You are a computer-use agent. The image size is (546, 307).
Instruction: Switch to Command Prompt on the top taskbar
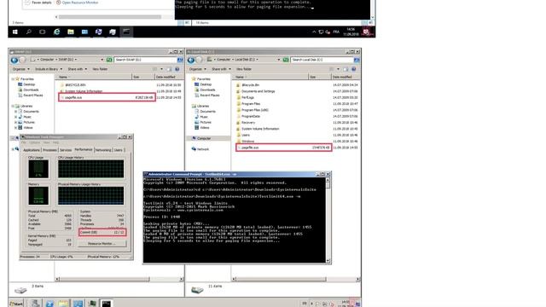point(126,32)
